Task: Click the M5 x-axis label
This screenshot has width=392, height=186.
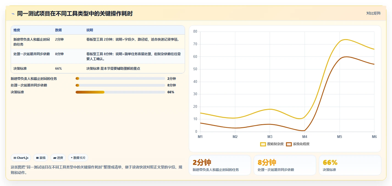Action: (339, 137)
